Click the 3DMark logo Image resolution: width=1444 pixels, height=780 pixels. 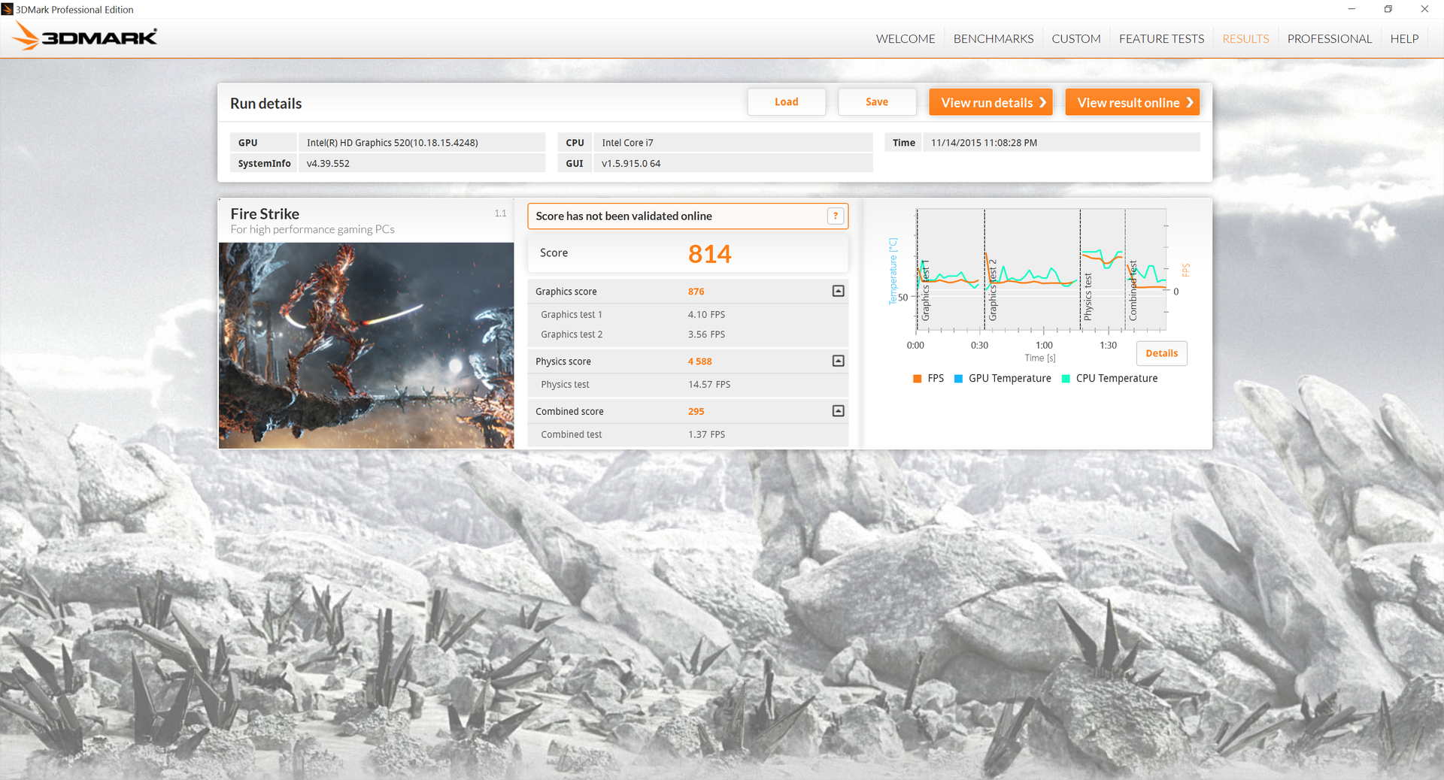tap(85, 36)
